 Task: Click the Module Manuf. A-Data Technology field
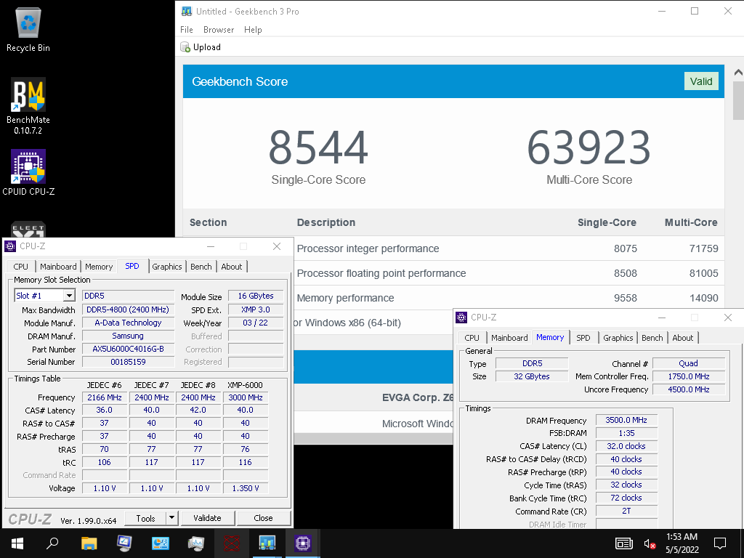click(128, 323)
